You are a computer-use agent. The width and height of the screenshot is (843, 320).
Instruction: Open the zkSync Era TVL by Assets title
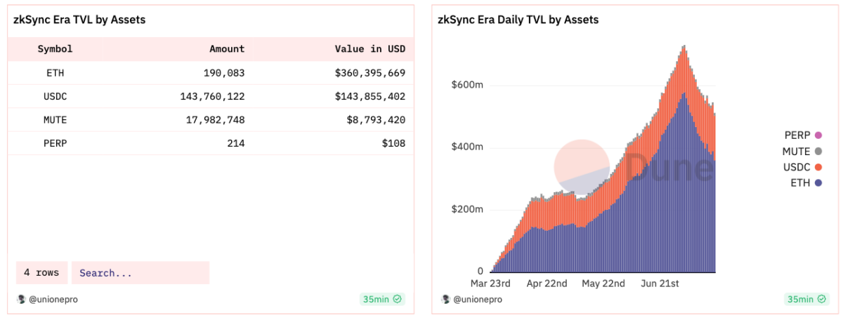coord(79,20)
